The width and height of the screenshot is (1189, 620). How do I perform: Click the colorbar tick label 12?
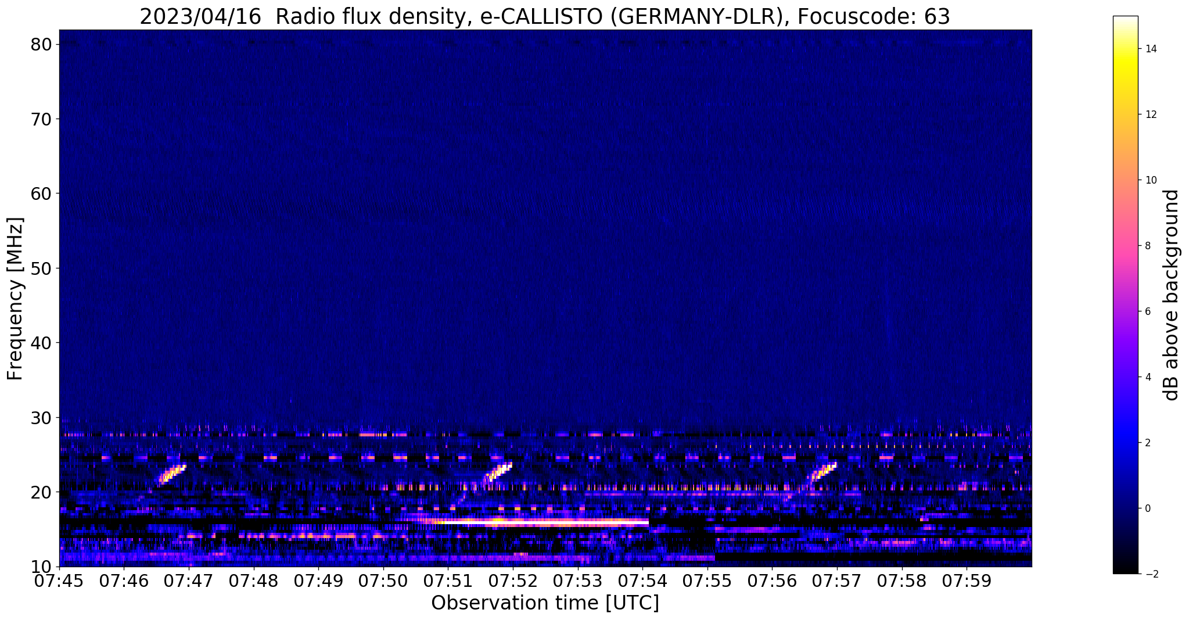(x=1151, y=114)
